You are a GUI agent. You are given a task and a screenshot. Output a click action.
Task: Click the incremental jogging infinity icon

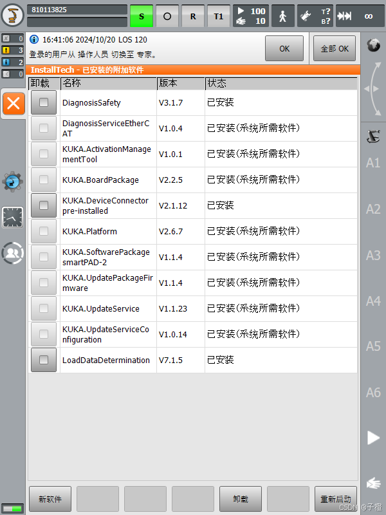[360, 16]
